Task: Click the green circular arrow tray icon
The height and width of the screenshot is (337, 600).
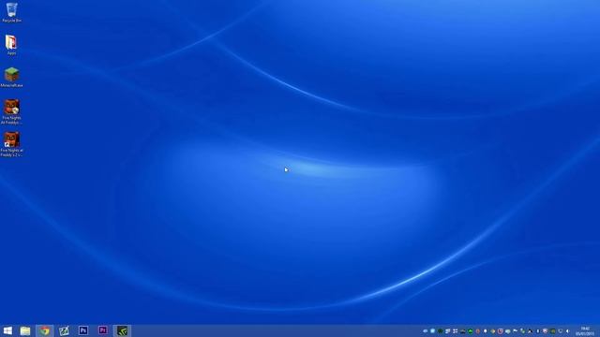Action: 471,331
